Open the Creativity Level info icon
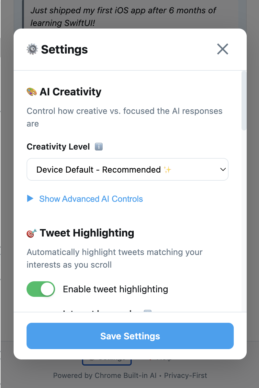 (x=99, y=147)
